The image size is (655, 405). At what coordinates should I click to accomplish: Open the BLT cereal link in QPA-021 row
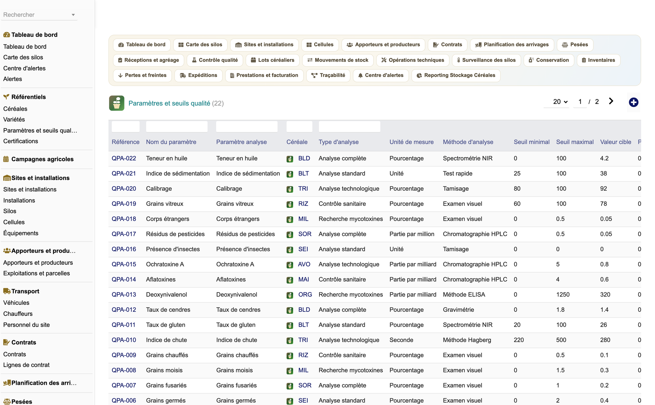[x=304, y=174]
